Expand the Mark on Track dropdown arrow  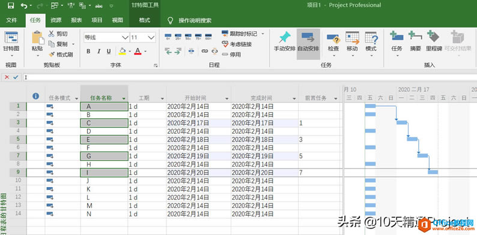263,34
